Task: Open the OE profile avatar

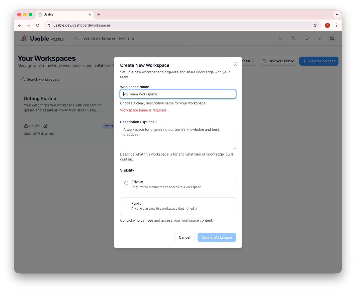Action: tap(332, 38)
